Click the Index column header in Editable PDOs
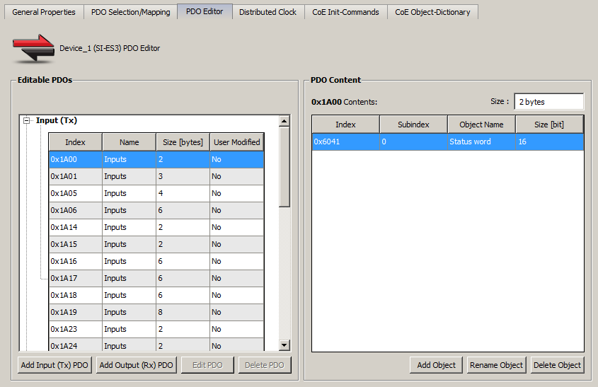The image size is (598, 387). pos(75,142)
